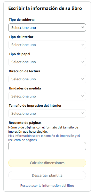Click the 'Tipo de papel' label
This screenshot has width=95, height=194.
tap(20, 54)
